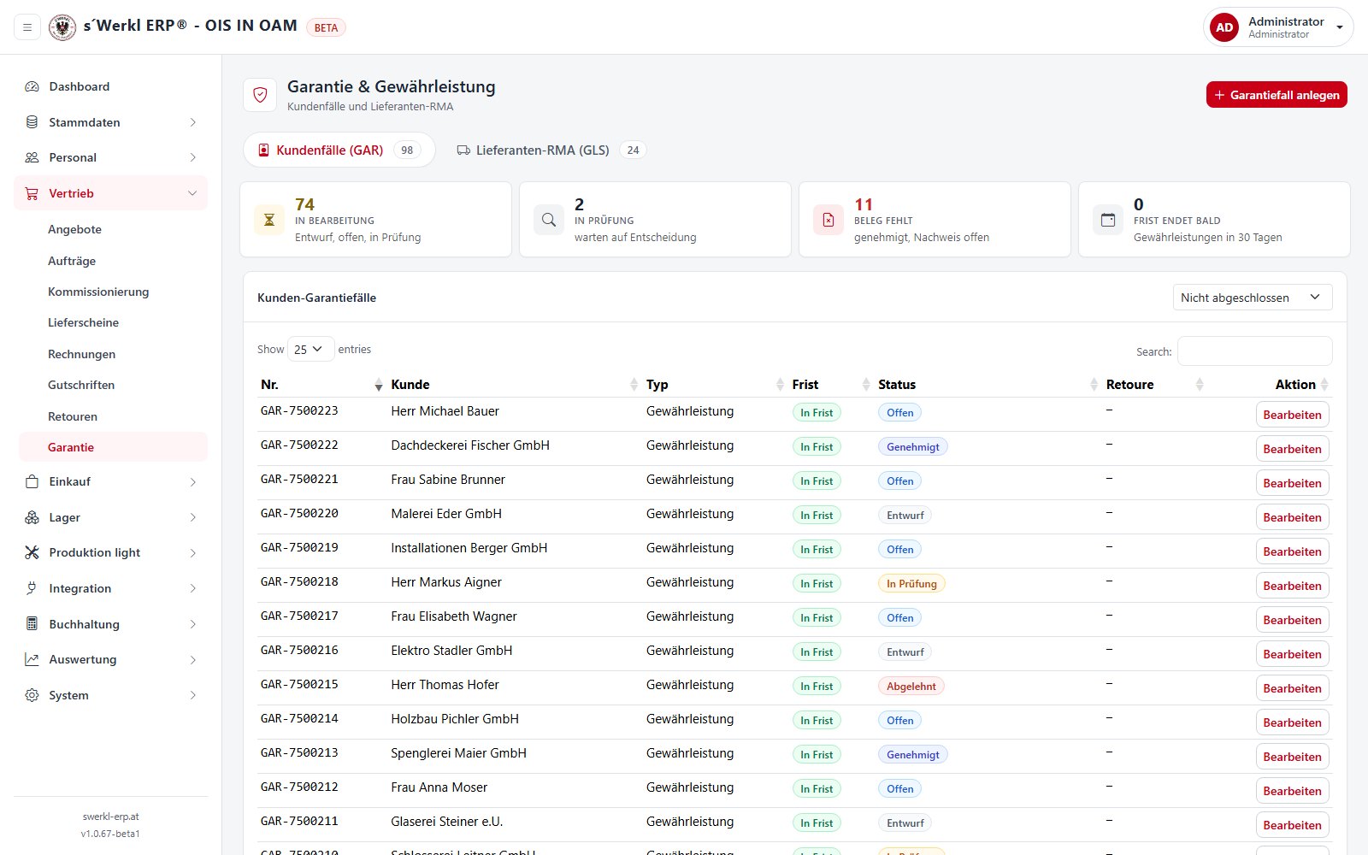The height and width of the screenshot is (855, 1368).
Task: Click the 'Abgelehnt' status badge
Action: coord(911,686)
